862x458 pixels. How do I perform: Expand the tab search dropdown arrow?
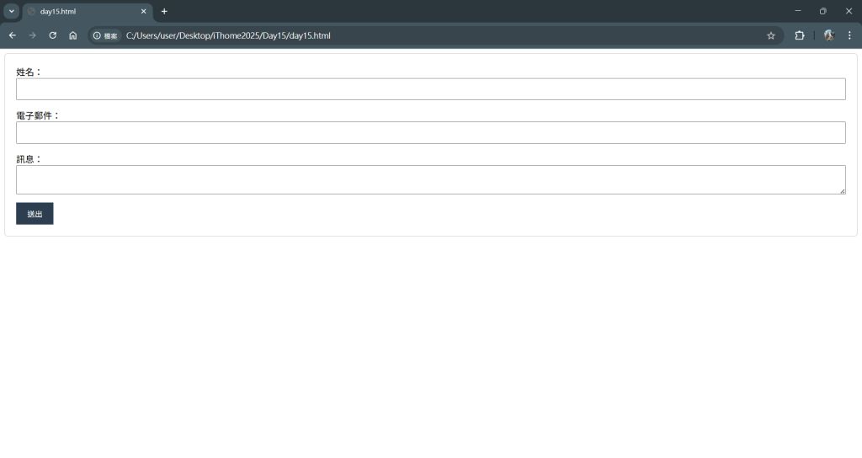[12, 11]
